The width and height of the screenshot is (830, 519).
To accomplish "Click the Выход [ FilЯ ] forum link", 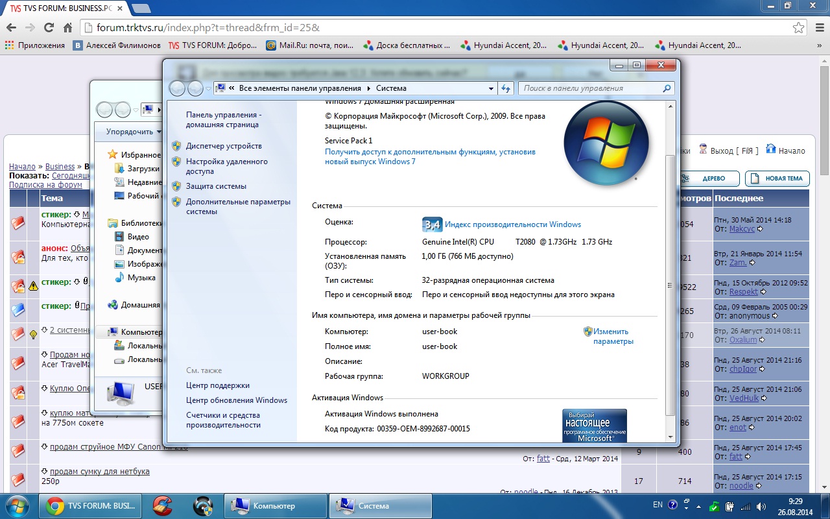I will click(x=728, y=151).
